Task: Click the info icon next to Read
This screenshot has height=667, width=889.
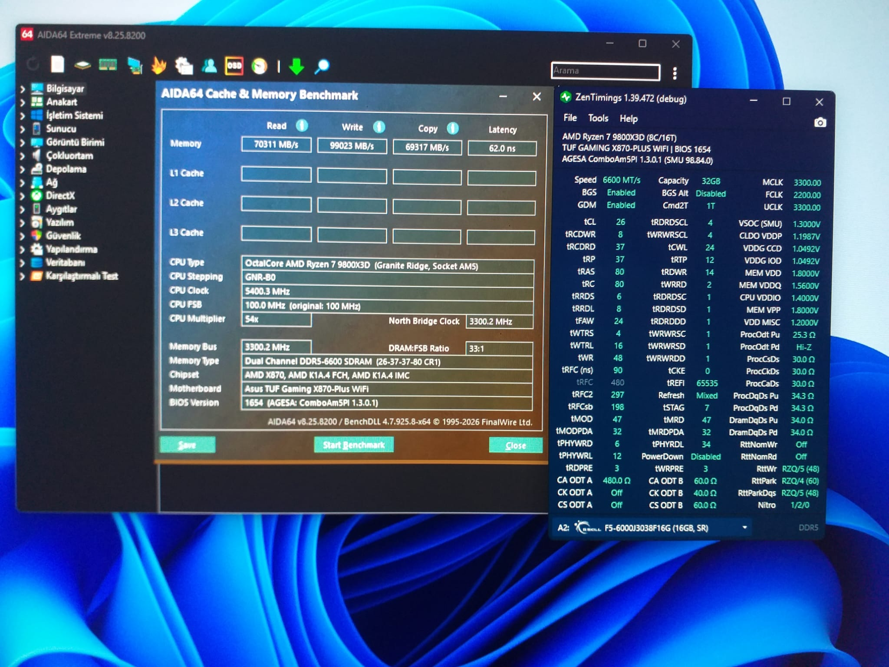Action: coord(302,125)
